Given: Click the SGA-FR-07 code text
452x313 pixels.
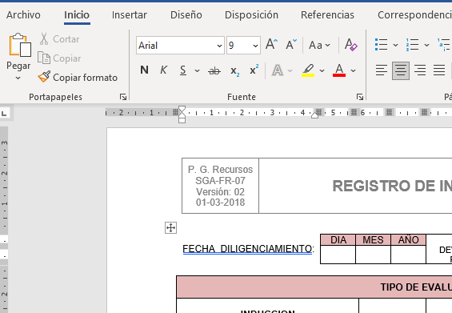Looking at the screenshot, I should tap(220, 181).
